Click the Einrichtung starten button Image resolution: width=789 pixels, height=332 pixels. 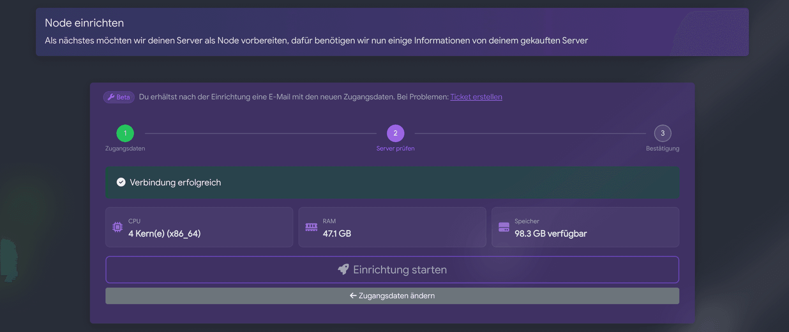point(392,270)
